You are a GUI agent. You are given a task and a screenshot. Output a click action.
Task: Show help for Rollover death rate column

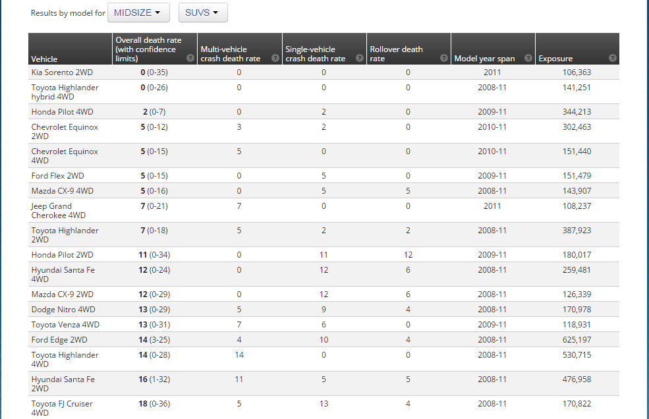[x=443, y=58]
